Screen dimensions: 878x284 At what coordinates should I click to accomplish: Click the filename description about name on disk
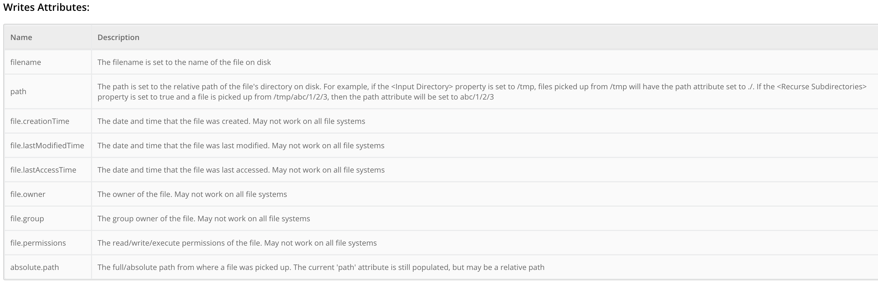[x=184, y=62]
